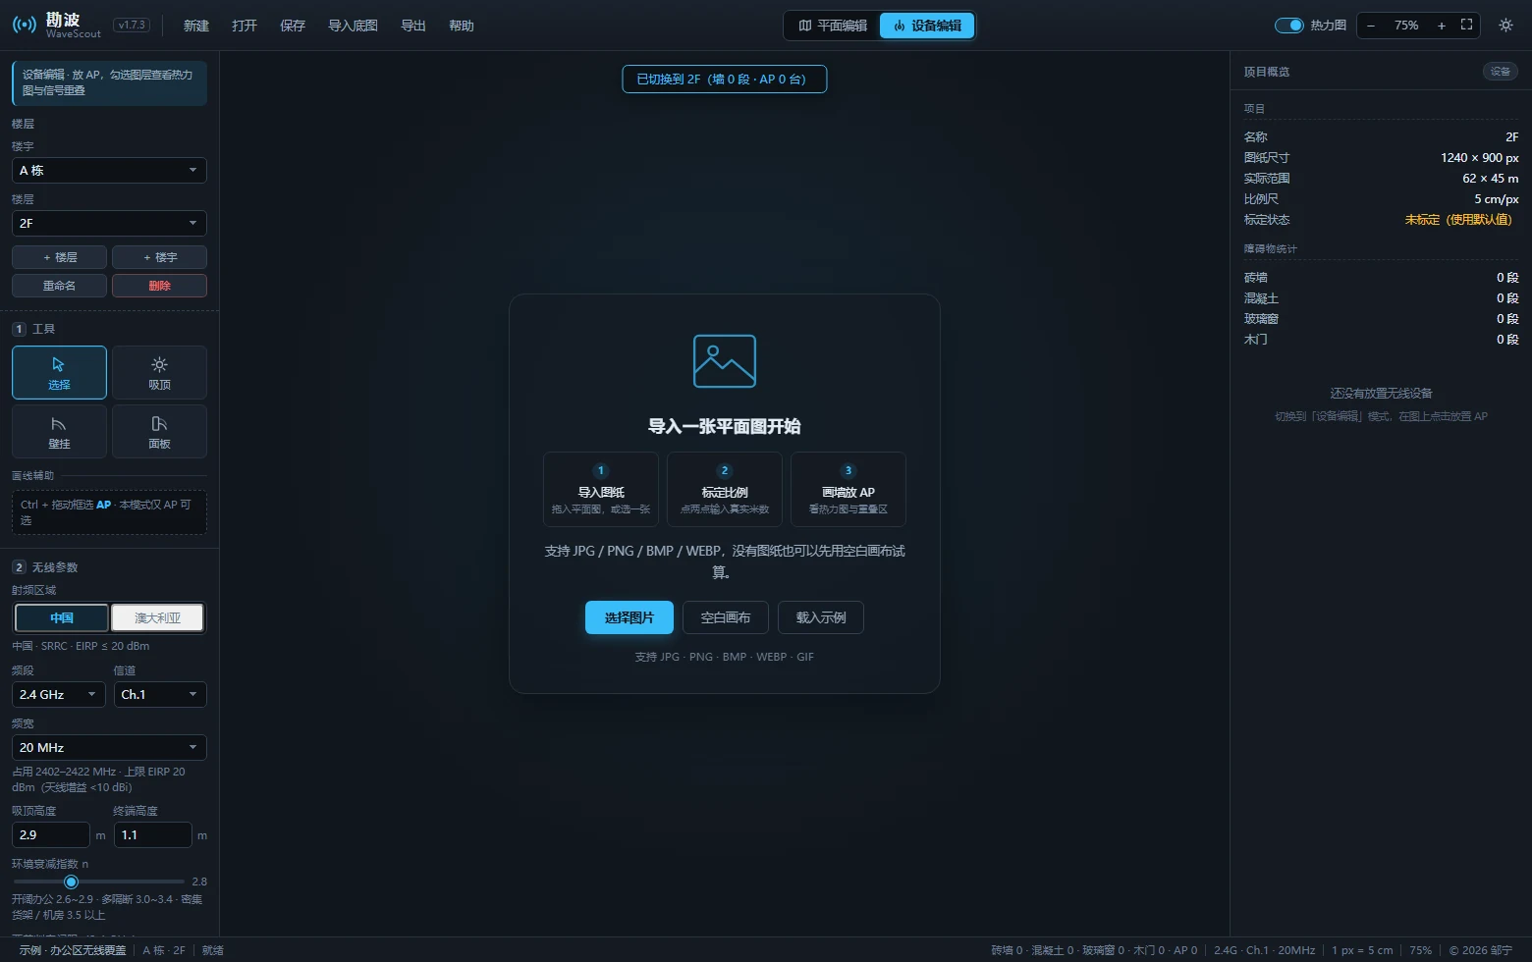Screen dimensions: 1532x962
Task: Click the WaveScout logo icon
Action: pos(25,26)
